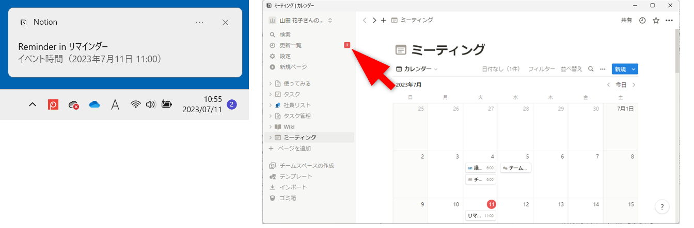
Task: Click the help question mark button
Action: click(661, 206)
